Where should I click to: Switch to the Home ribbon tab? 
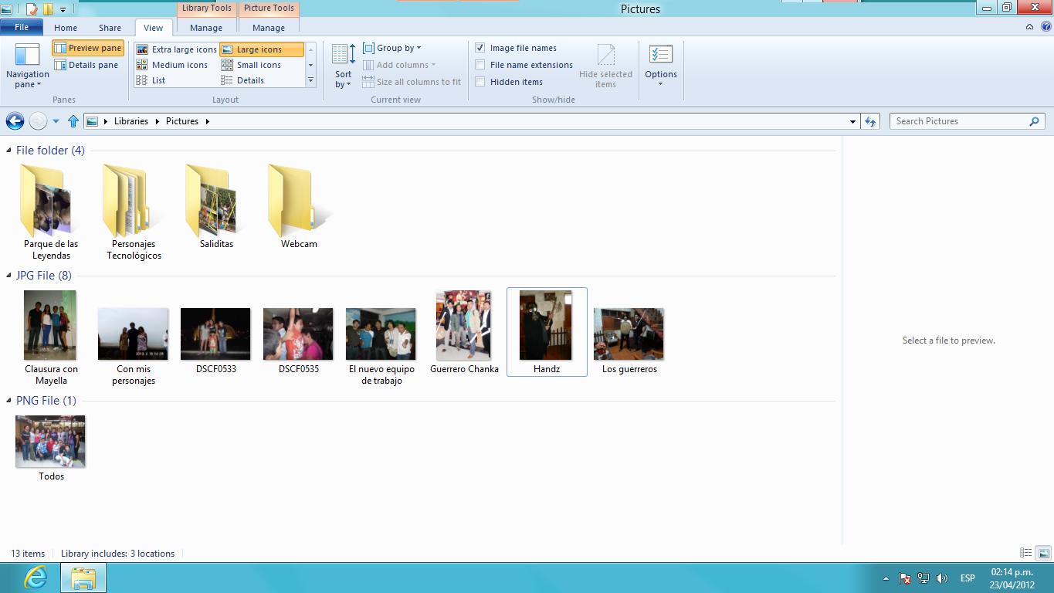66,28
